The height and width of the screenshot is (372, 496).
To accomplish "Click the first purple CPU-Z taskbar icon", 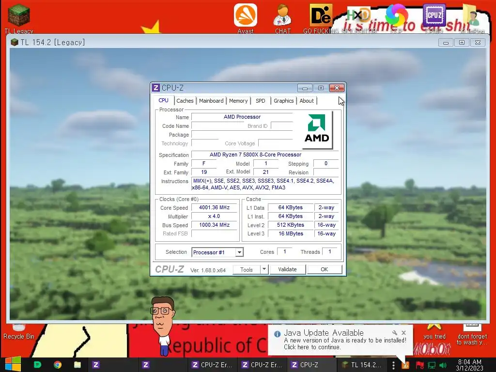I will pos(96,365).
